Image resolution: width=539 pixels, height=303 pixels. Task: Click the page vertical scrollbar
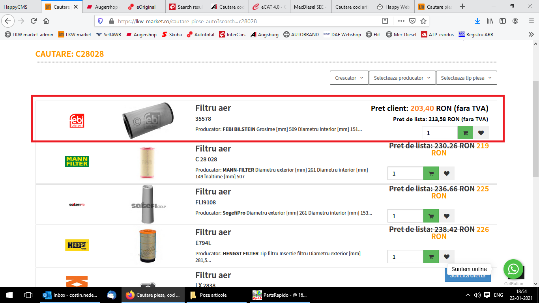point(535,128)
